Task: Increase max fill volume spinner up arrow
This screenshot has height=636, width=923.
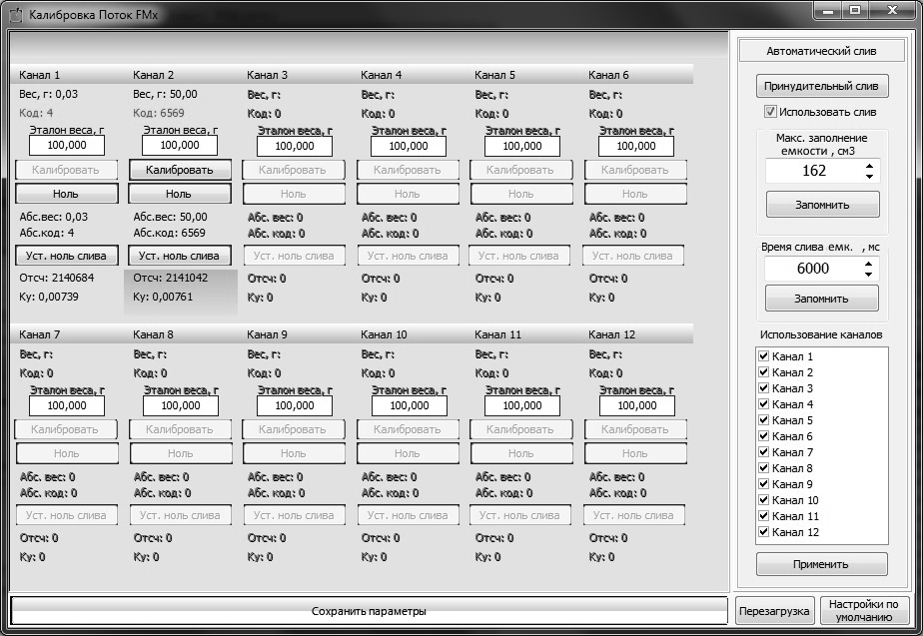Action: point(869,166)
